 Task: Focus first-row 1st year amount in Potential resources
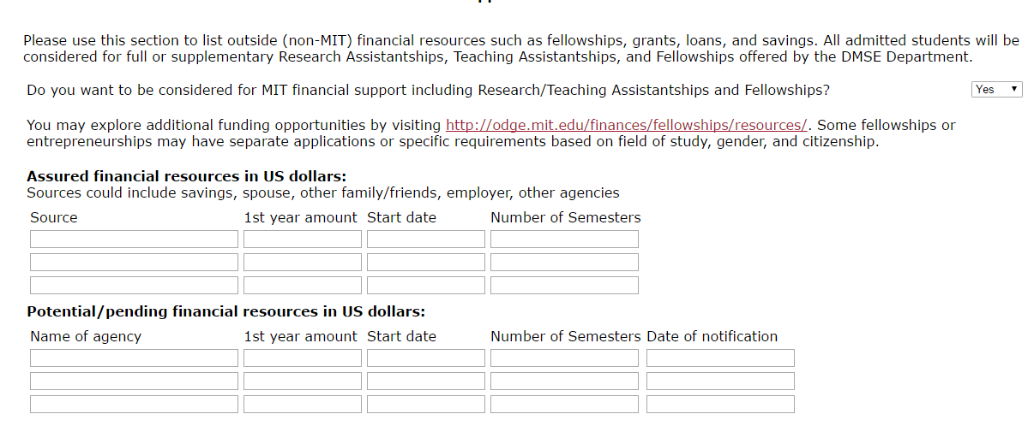click(303, 358)
